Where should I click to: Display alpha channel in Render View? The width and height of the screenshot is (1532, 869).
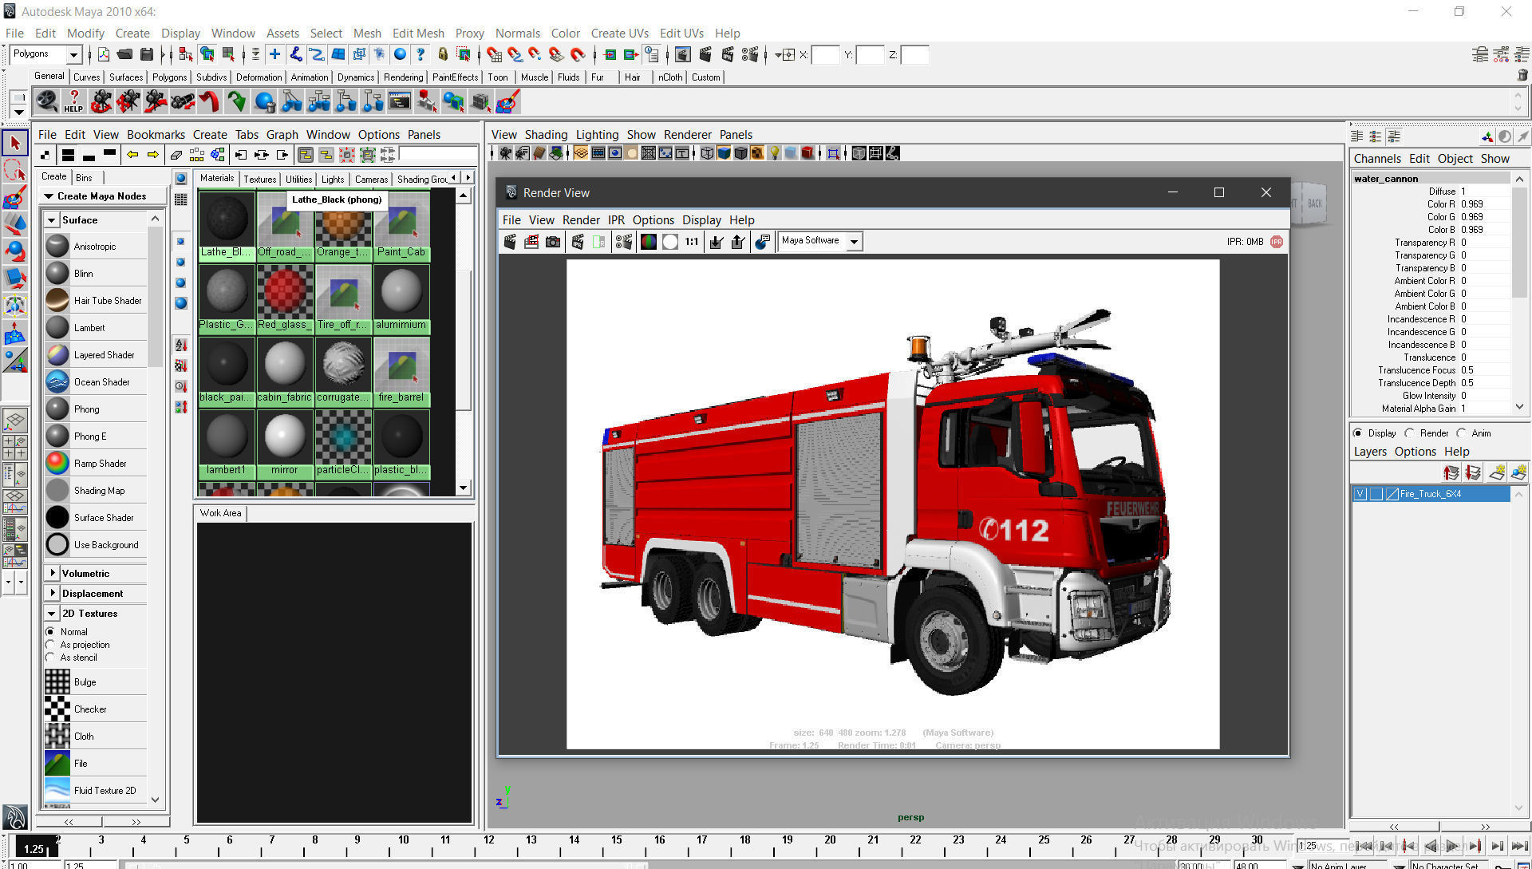pos(670,242)
